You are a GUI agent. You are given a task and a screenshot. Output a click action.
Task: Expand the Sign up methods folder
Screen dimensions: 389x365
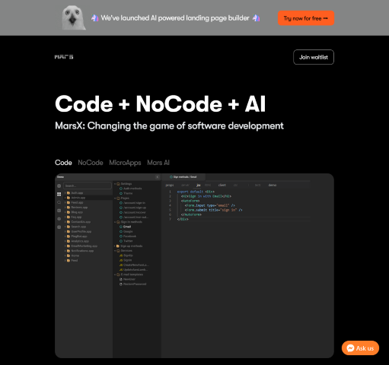coord(115,246)
